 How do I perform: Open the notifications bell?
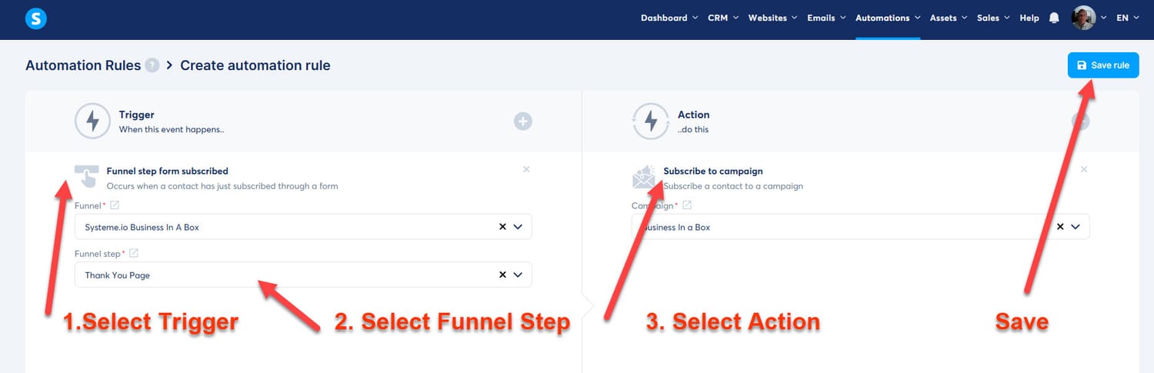[1054, 18]
